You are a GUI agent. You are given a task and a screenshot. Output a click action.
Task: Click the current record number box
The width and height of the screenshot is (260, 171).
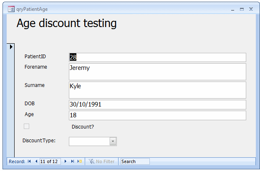click(50, 161)
